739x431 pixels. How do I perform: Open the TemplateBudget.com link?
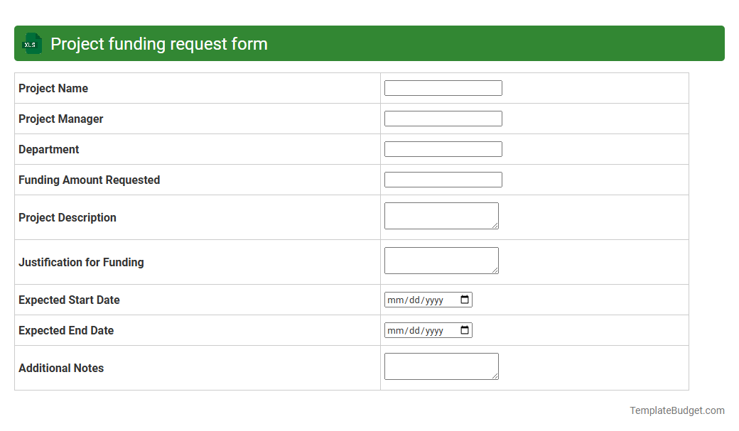pos(676,410)
